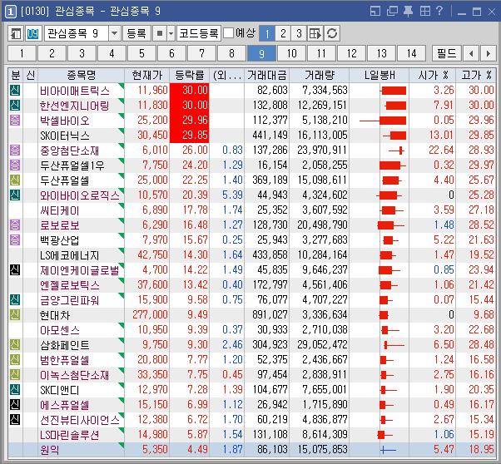This screenshot has width=501, height=464.
Task: Click the 고가 % column header
Action: point(476,76)
